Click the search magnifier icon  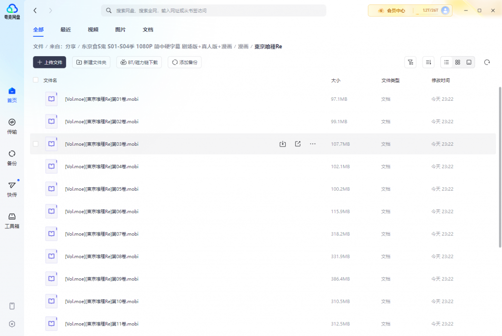pyautogui.click(x=109, y=11)
